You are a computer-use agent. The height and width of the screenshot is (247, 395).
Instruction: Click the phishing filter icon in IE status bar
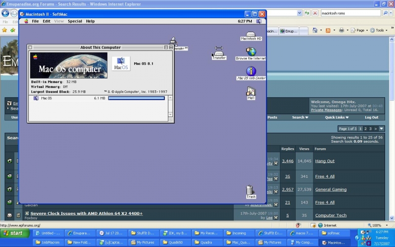[298, 225]
